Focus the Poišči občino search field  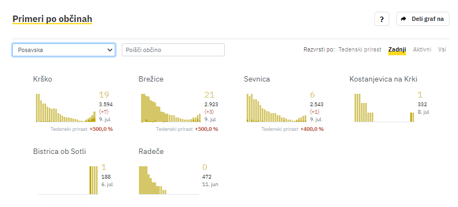click(x=173, y=50)
